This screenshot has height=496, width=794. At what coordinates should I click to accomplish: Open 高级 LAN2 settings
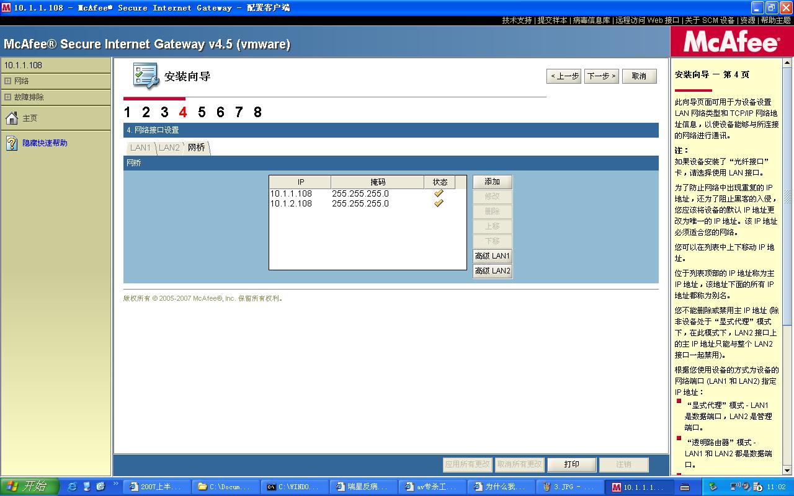[493, 271]
